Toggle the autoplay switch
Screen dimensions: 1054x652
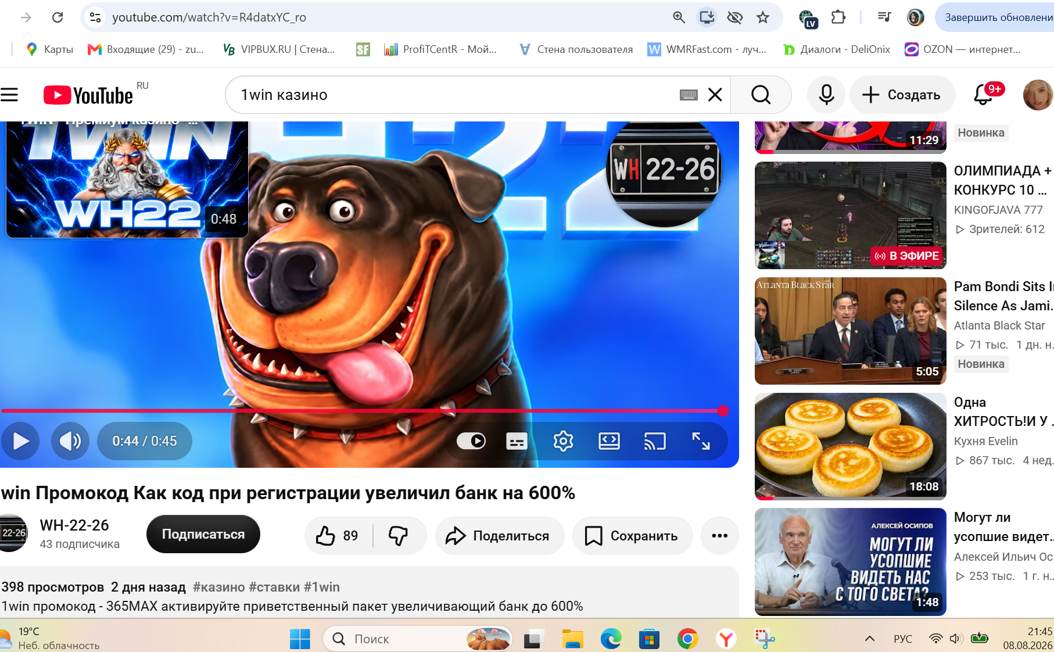pyautogui.click(x=471, y=441)
